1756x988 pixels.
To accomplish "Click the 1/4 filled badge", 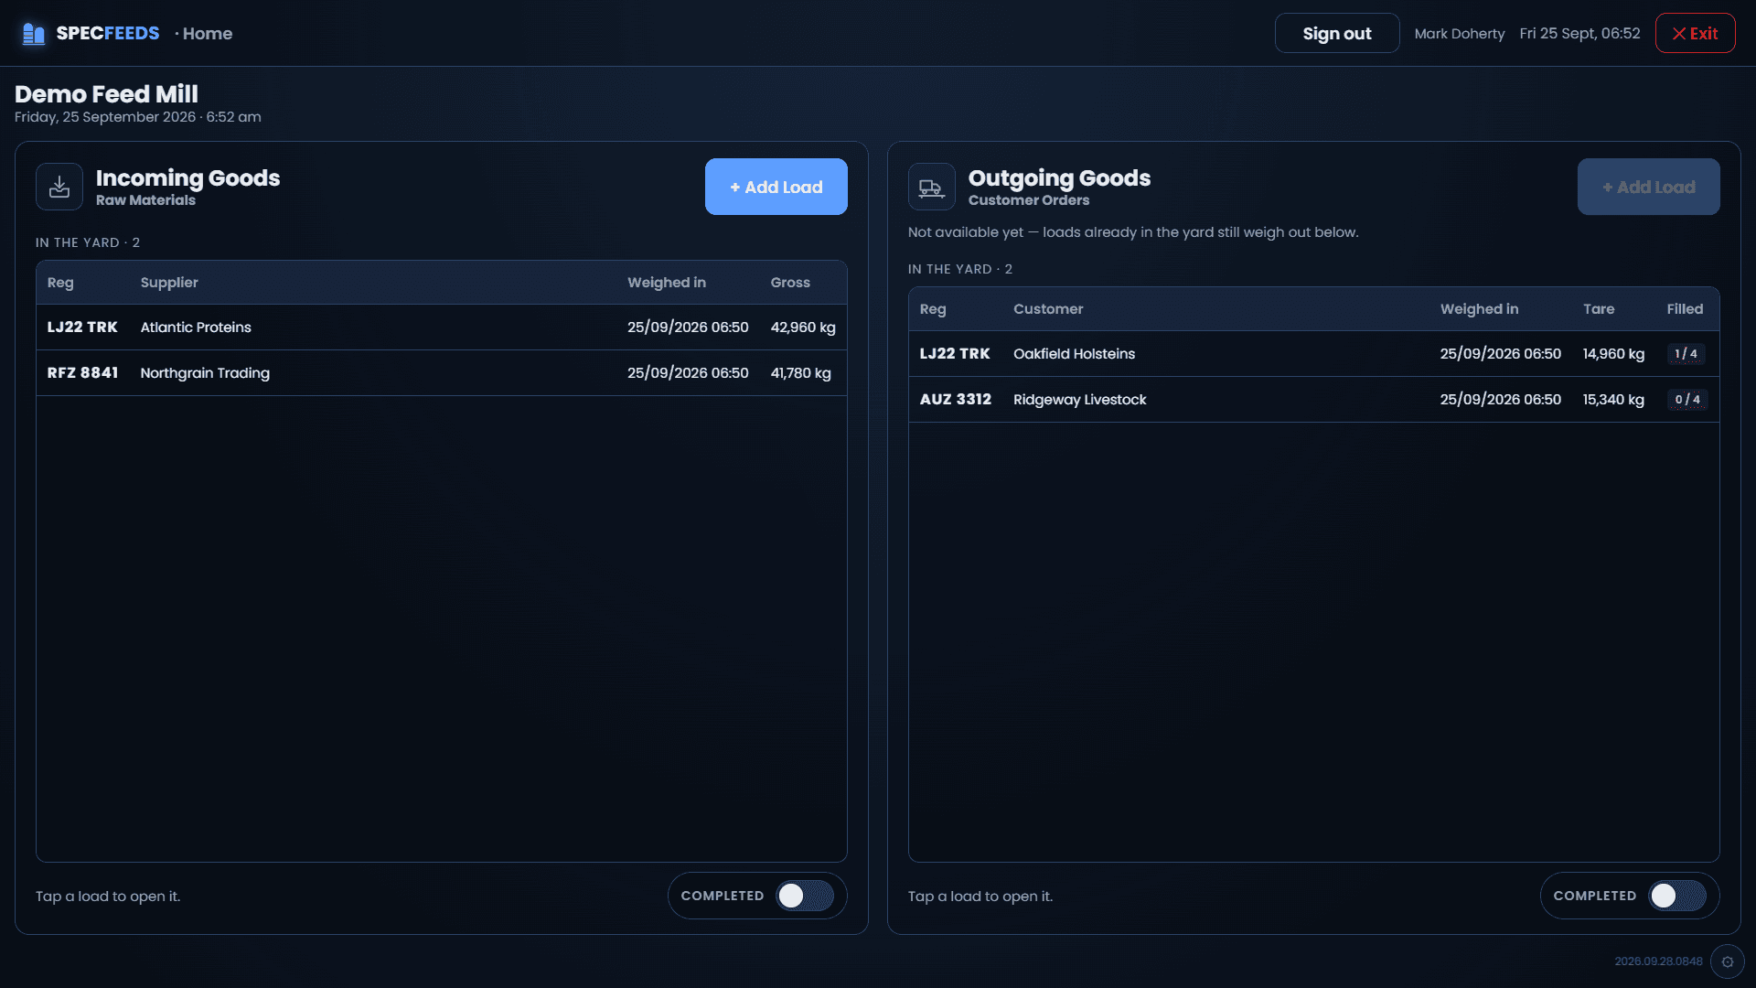I will (1686, 354).
